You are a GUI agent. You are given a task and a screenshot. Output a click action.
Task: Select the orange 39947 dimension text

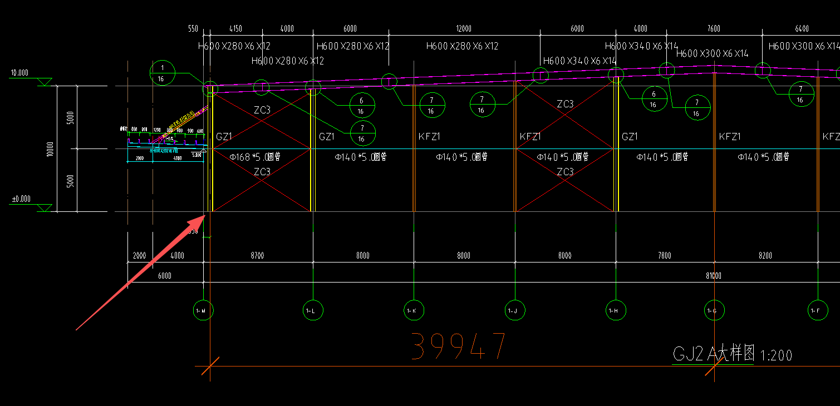pyautogui.click(x=459, y=346)
